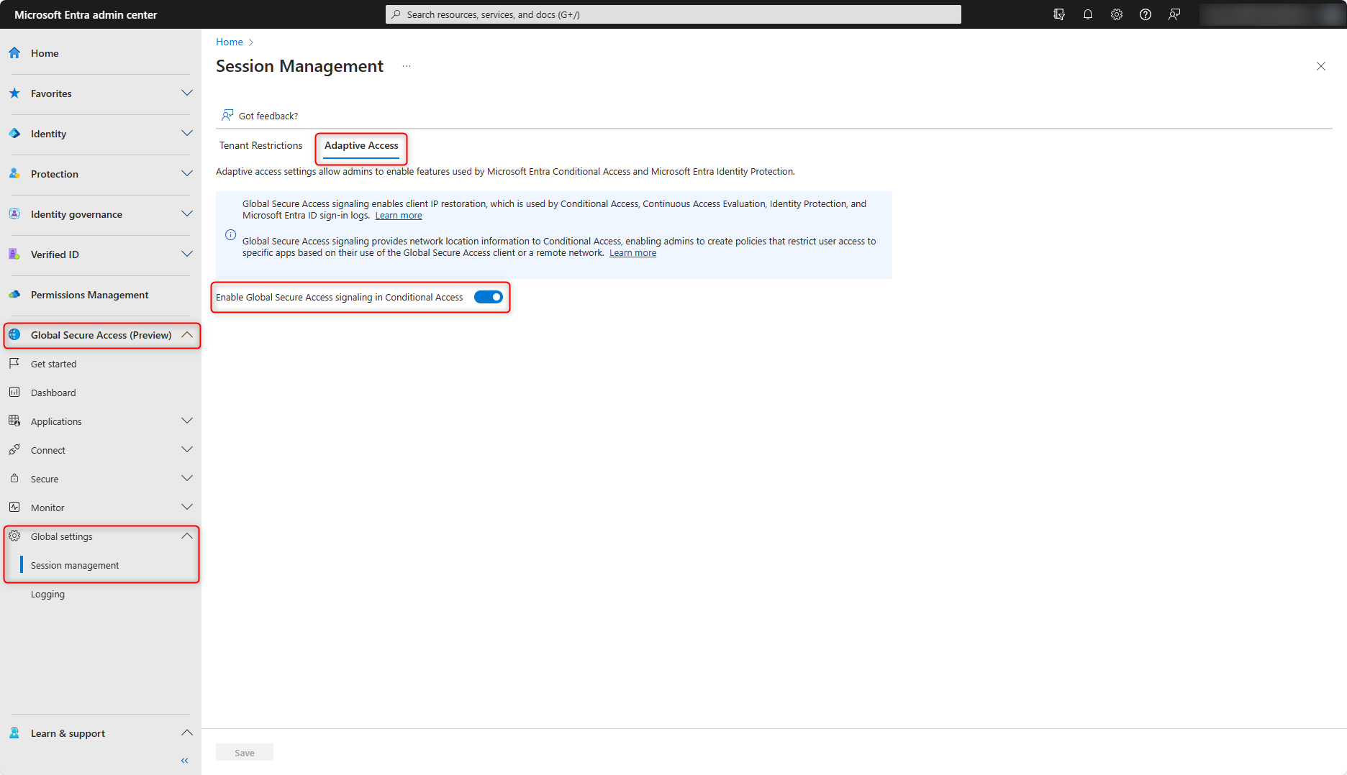The height and width of the screenshot is (775, 1347).
Task: Expand the Identity section
Action: tap(186, 133)
